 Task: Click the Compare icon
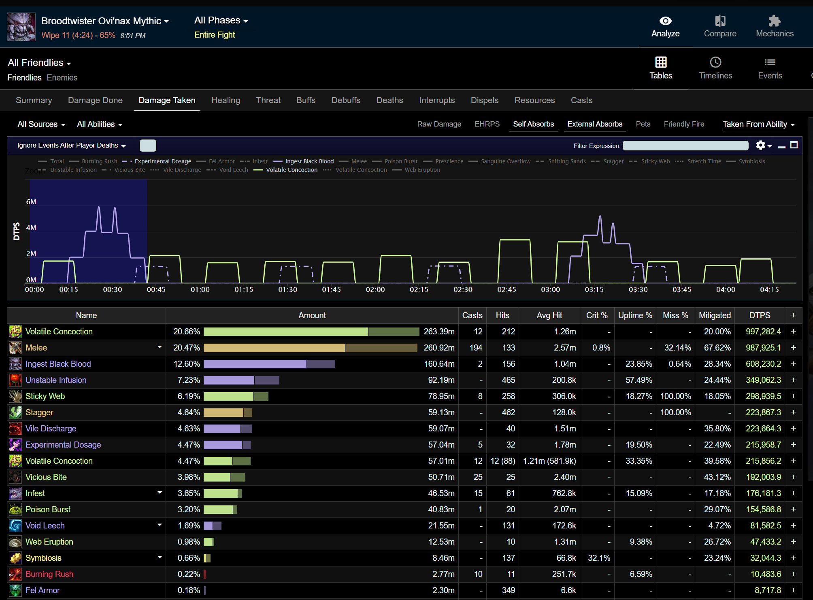point(720,21)
